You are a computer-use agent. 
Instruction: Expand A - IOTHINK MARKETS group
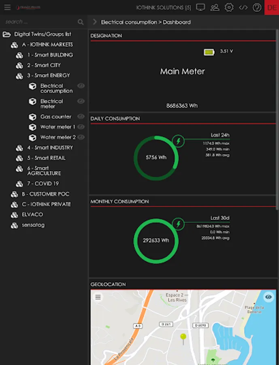[x=47, y=45]
